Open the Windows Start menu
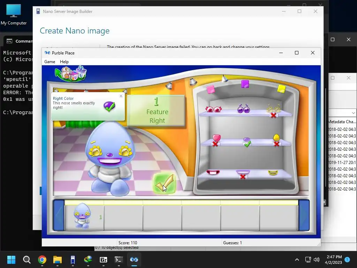 [11, 260]
